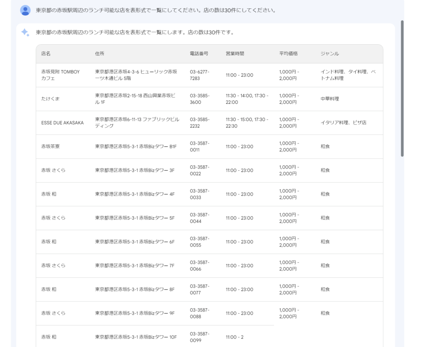Click the vertical scrollbar thumb

pos(402,89)
